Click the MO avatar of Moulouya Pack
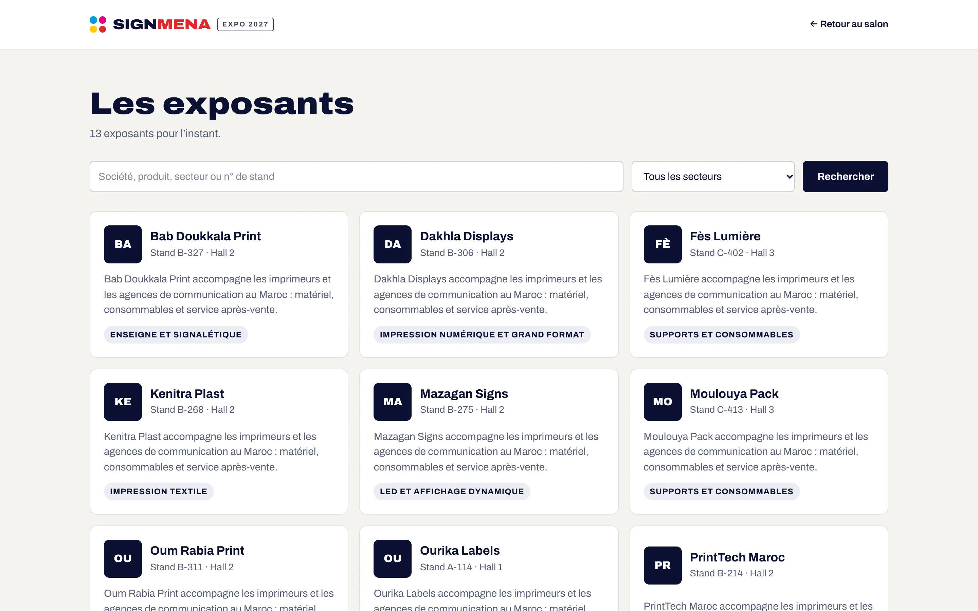This screenshot has width=978, height=611. point(663,402)
